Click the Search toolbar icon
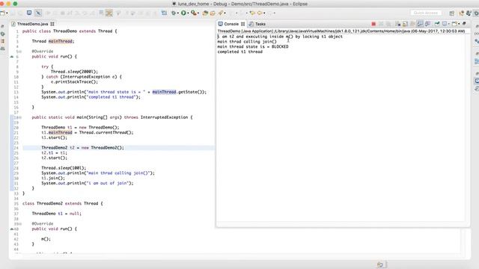This screenshot has height=269, width=479. pos(221,13)
